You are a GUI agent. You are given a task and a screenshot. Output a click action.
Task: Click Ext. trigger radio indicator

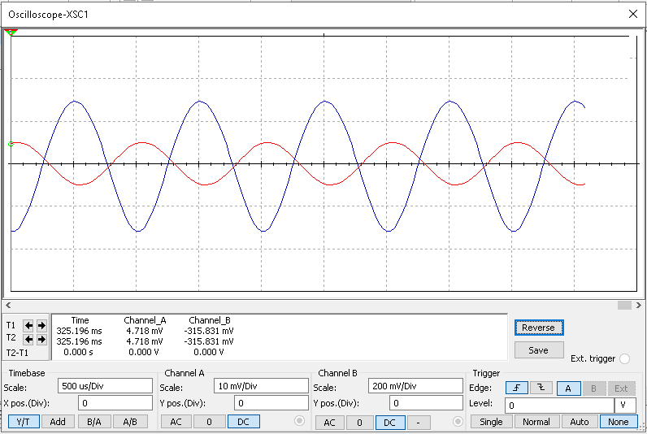[625, 359]
